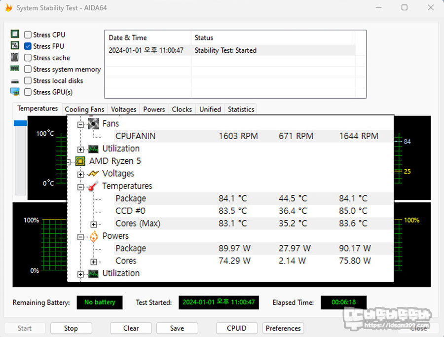Click the disk drive icon beside Stress local disks
This screenshot has height=337, width=444.
click(15, 81)
